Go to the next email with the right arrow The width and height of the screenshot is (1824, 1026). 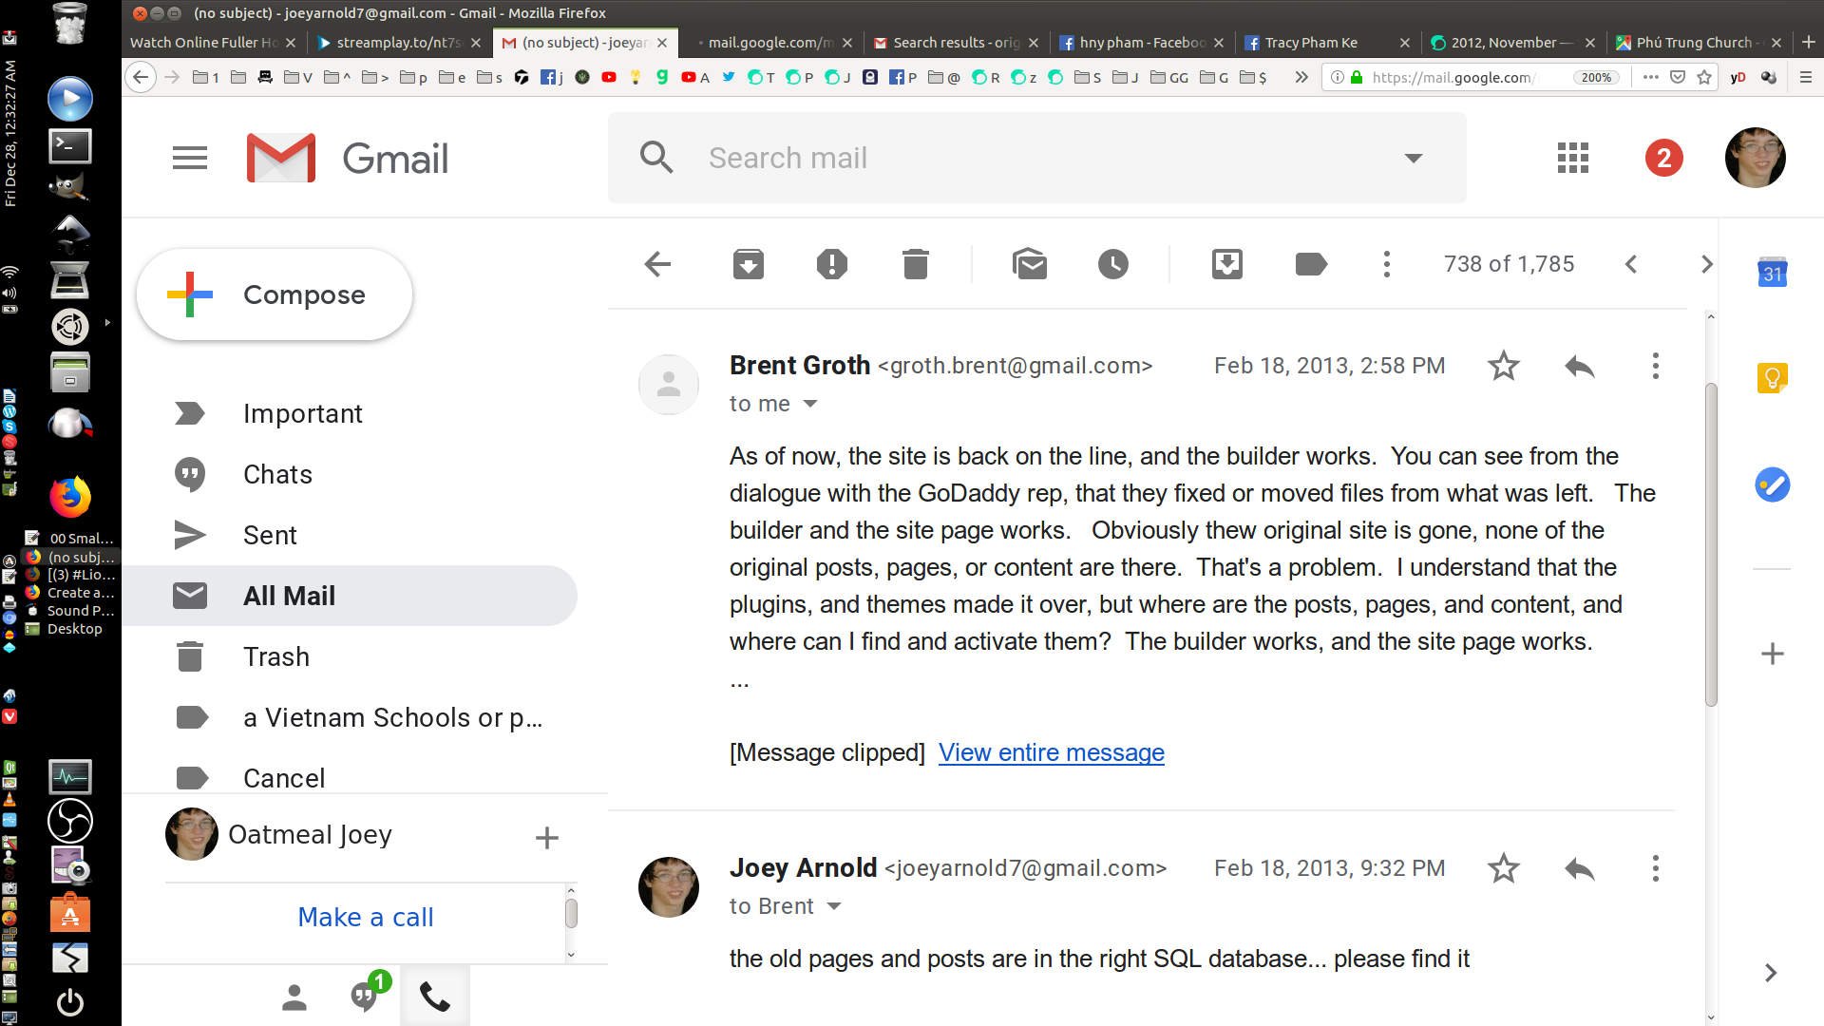point(1707,264)
